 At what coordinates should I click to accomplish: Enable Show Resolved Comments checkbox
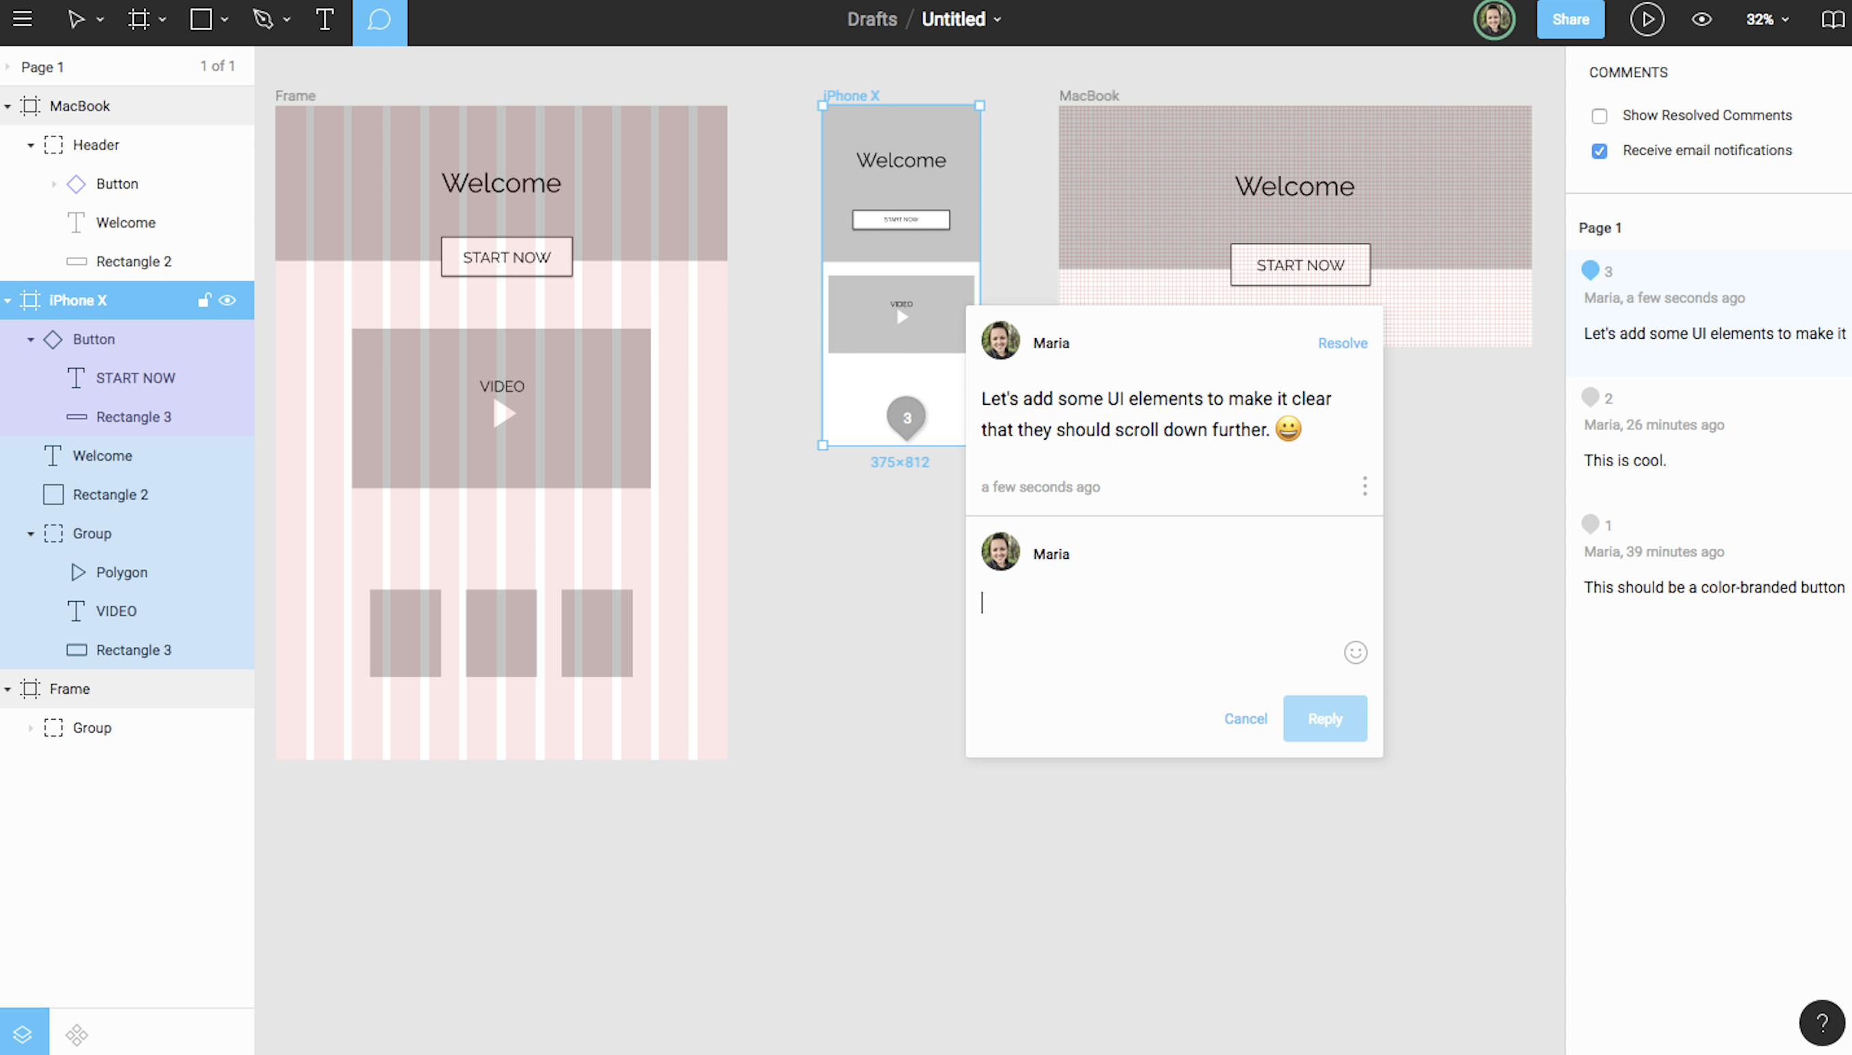pos(1599,116)
